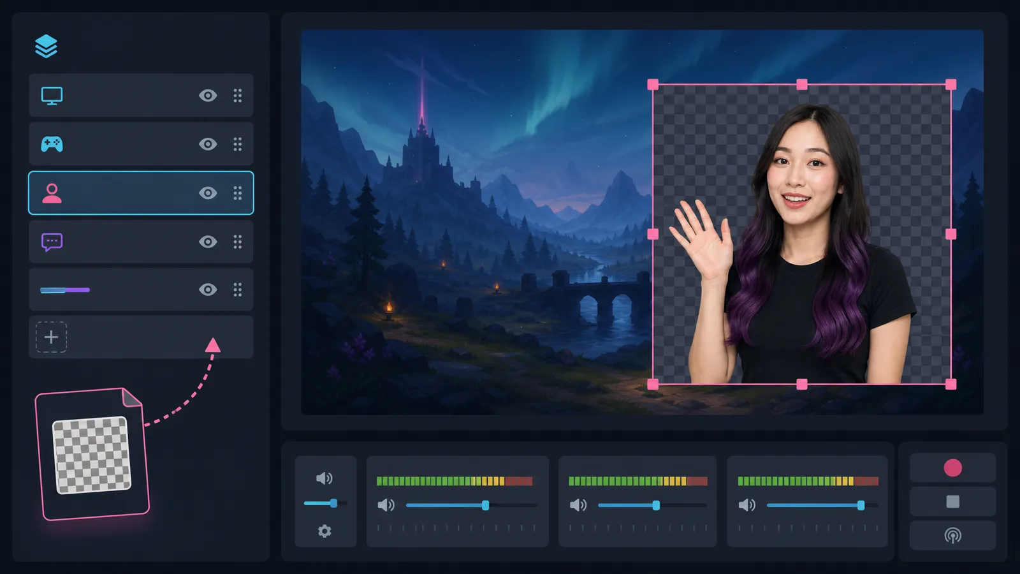Image resolution: width=1020 pixels, height=574 pixels.
Task: Click the top-center pink handle of webcam frame
Action: pos(802,84)
